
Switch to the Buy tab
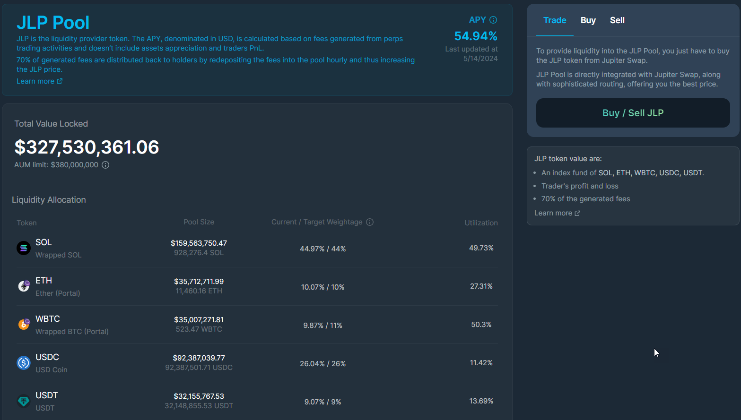click(588, 20)
